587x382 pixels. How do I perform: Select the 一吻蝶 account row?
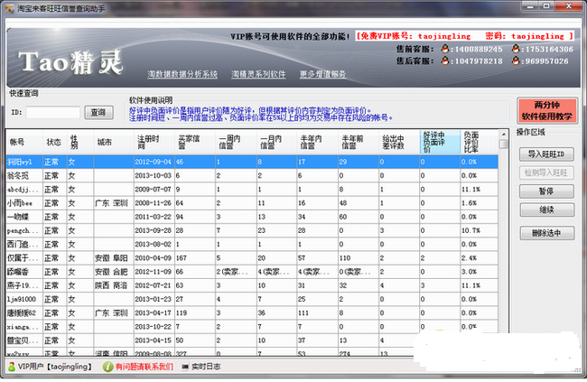252,217
